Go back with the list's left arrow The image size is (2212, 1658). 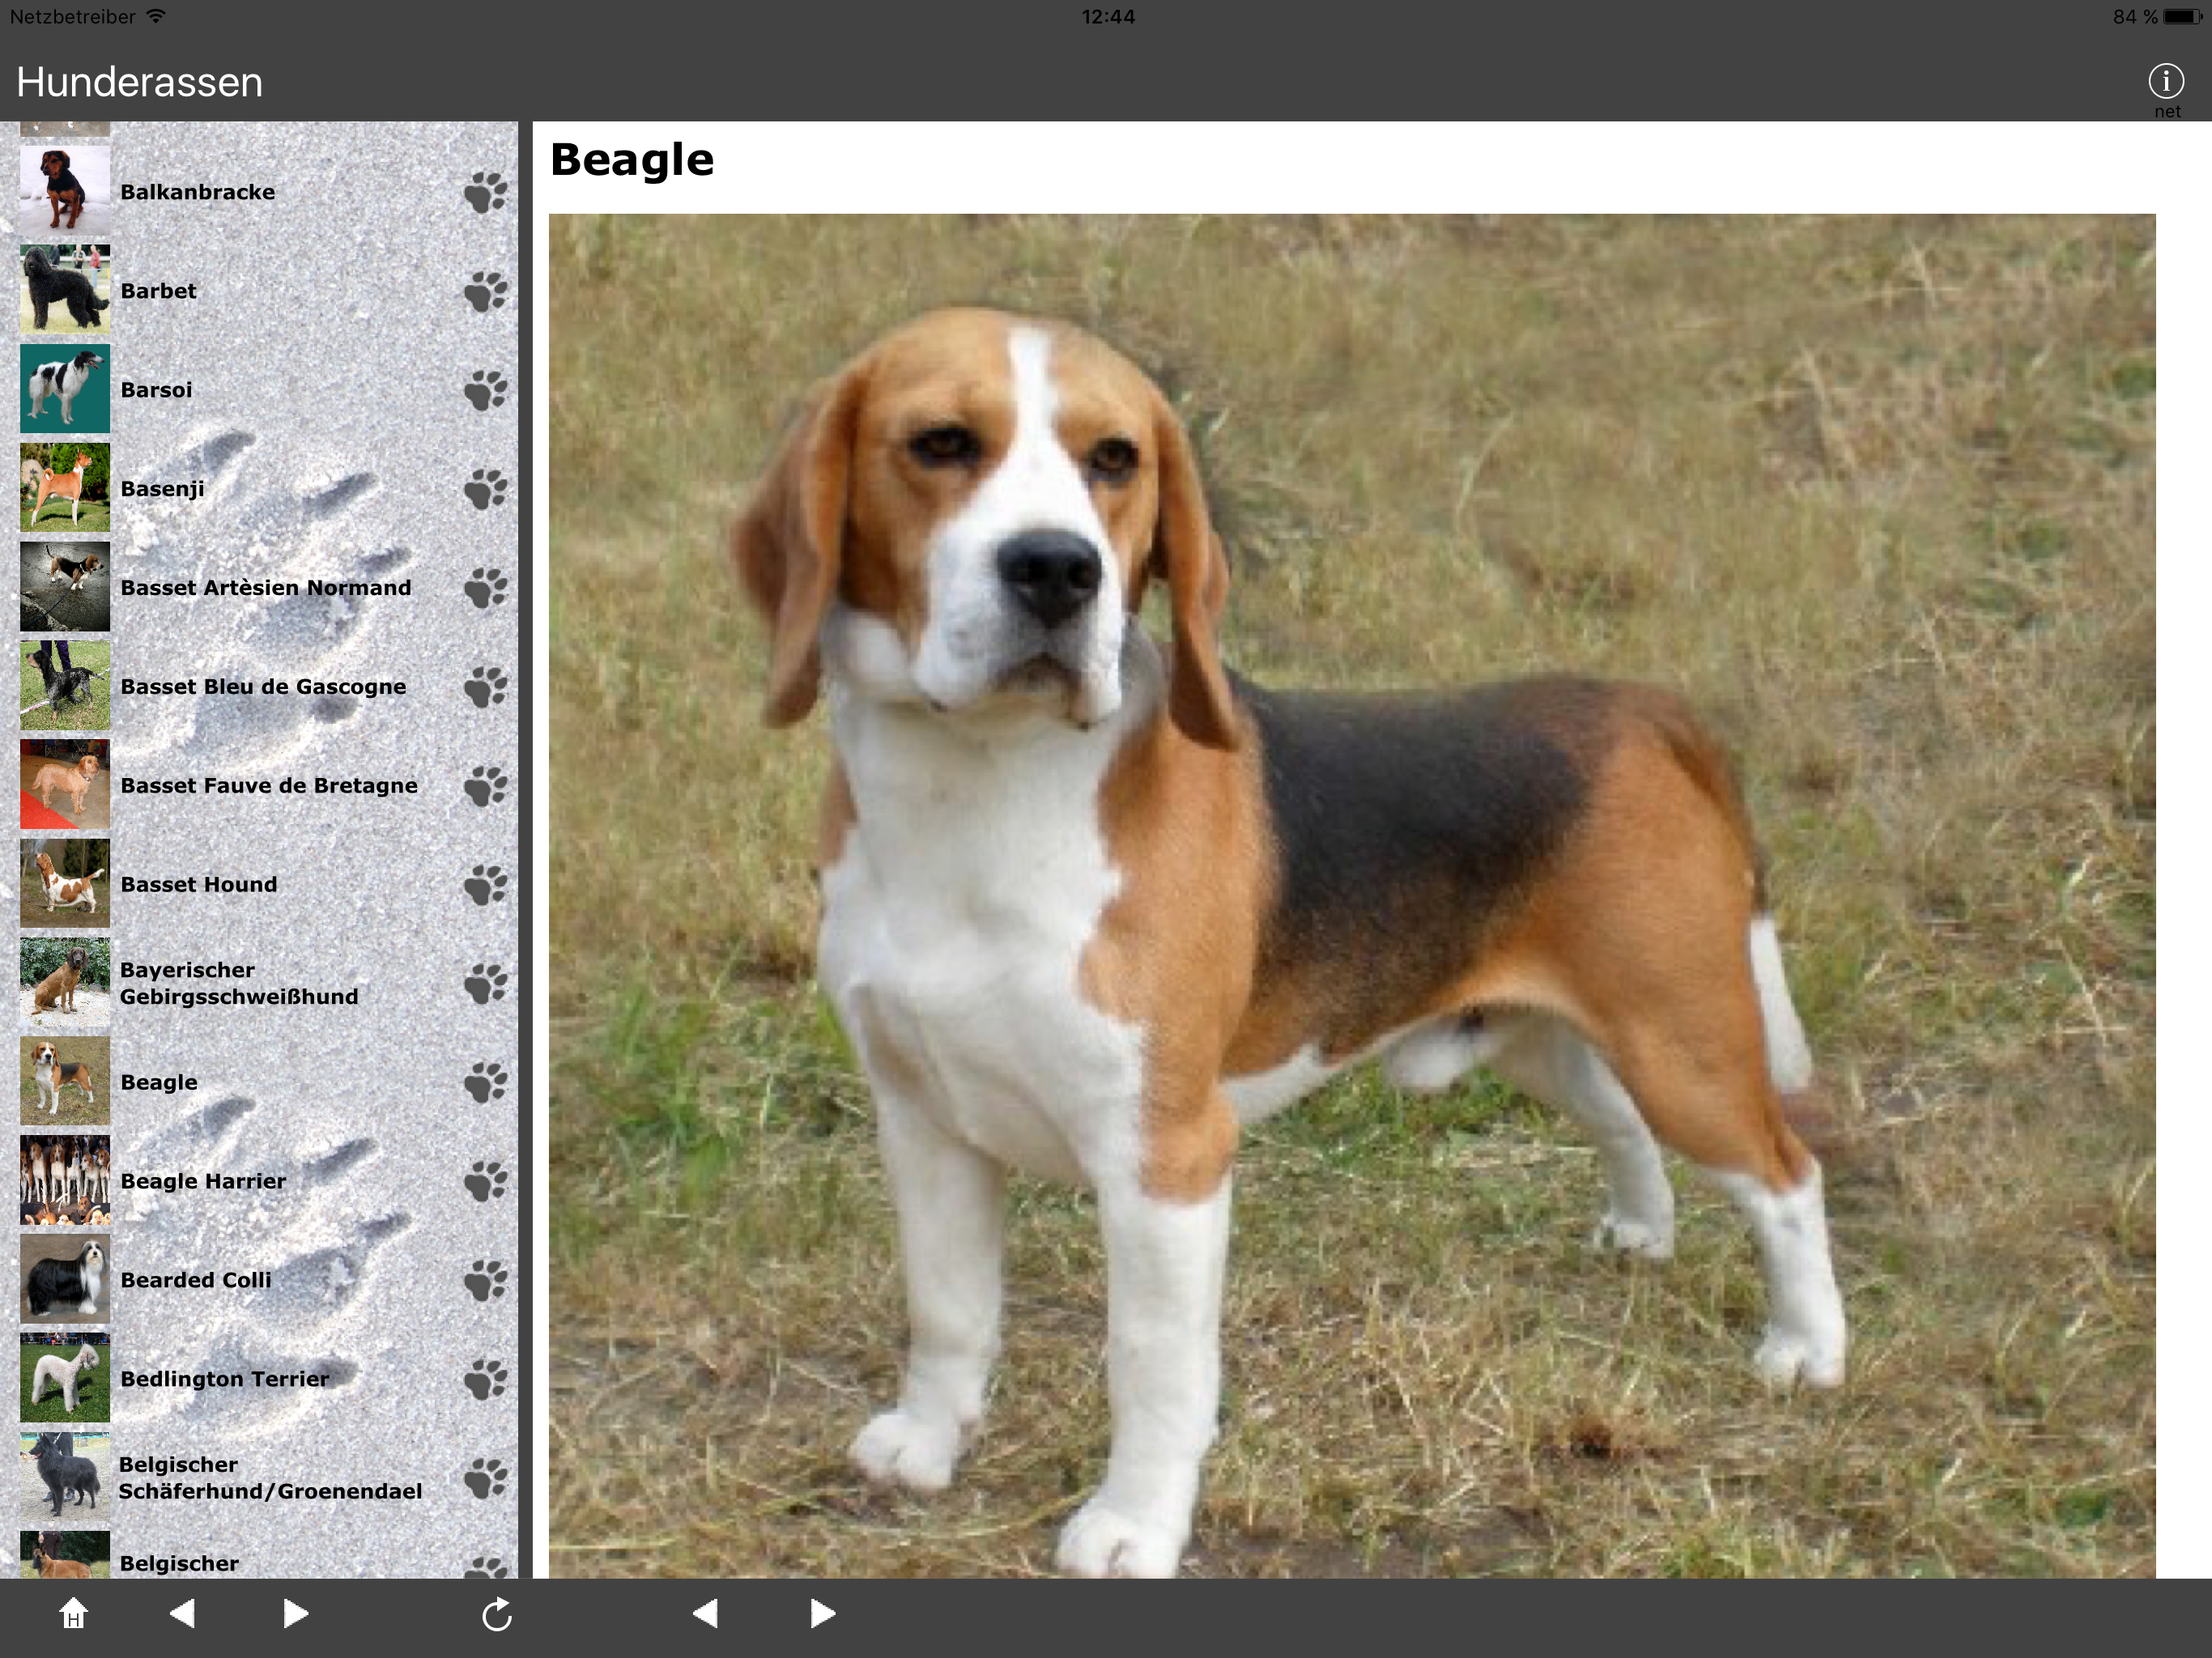[182, 1613]
